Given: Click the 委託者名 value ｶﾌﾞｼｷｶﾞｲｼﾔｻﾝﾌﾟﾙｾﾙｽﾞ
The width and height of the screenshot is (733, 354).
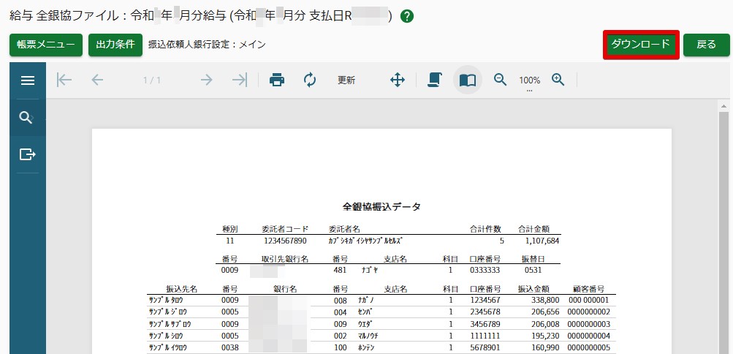Looking at the screenshot, I should 365,241.
